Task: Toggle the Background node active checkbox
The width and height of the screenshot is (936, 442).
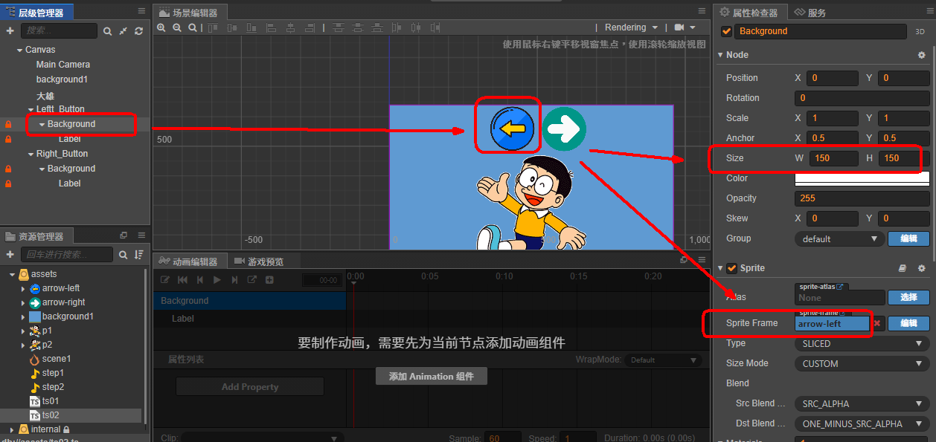Action: (x=727, y=31)
